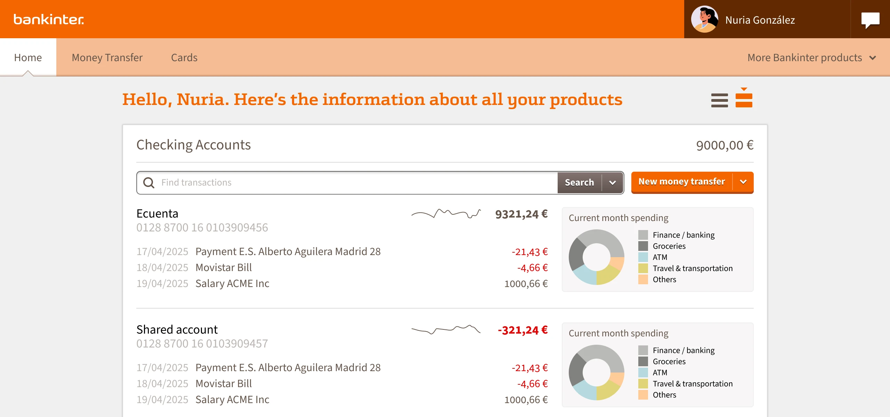Open the Search options dropdown arrow
Image resolution: width=890 pixels, height=417 pixels.
pos(613,183)
